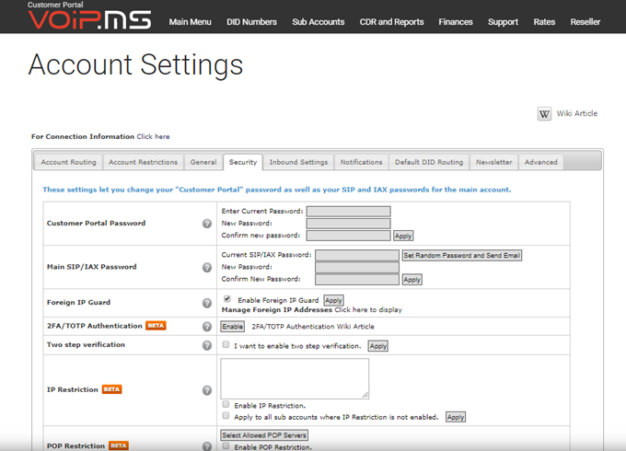This screenshot has width=626, height=451.
Task: Apply the Main SIP/IAX Password change
Action: 412,280
